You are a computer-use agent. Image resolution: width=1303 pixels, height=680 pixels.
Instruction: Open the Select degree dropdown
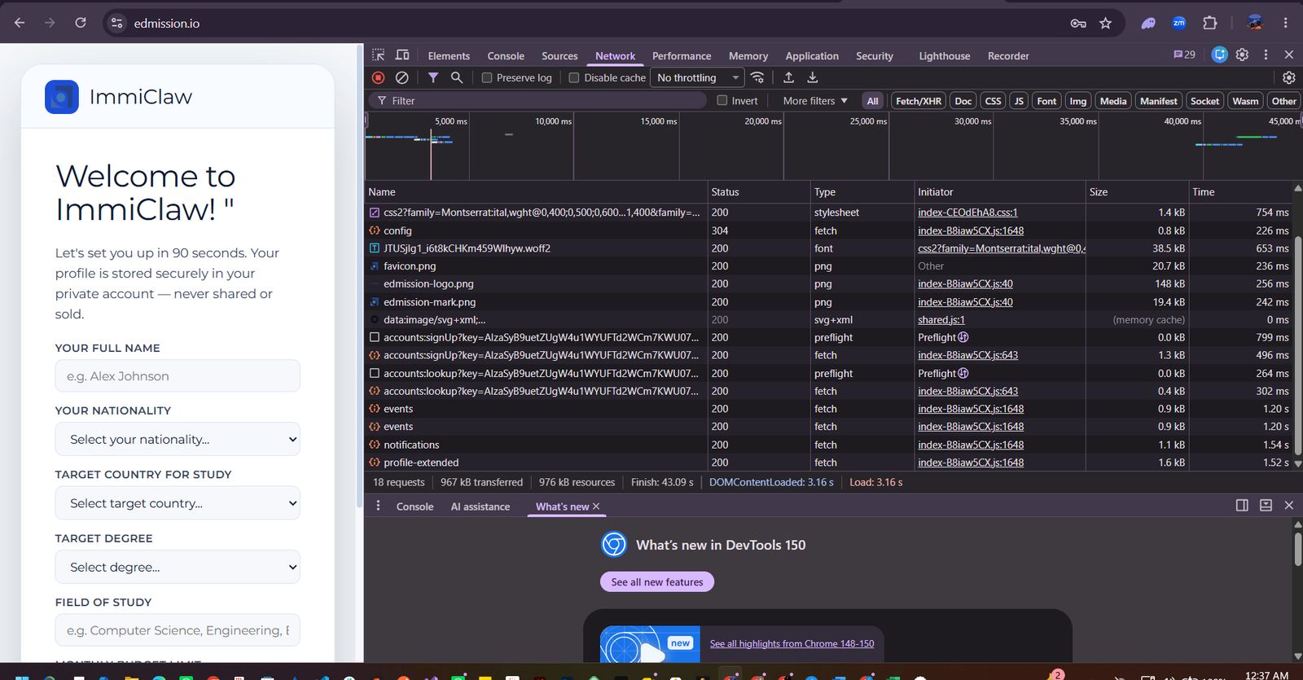[x=178, y=567]
